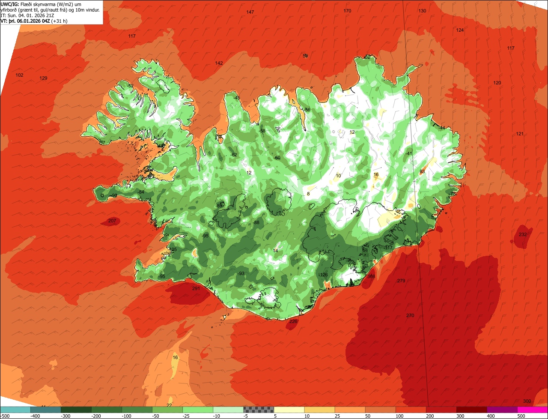
Task: Select the map value 130
Action: tap(422, 11)
